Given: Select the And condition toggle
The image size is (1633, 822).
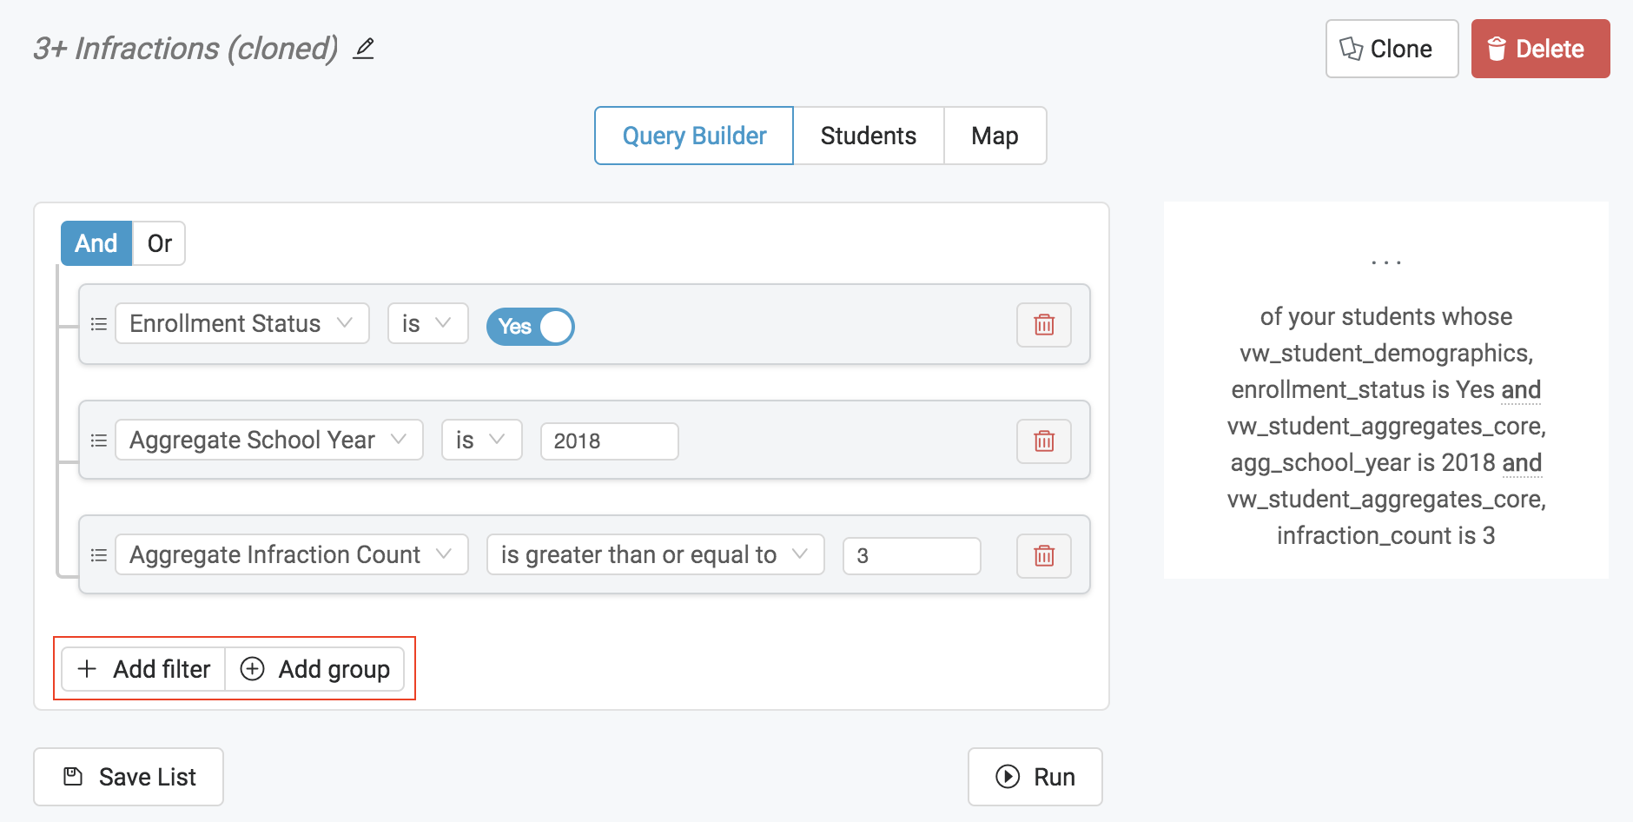Looking at the screenshot, I should click(x=96, y=243).
